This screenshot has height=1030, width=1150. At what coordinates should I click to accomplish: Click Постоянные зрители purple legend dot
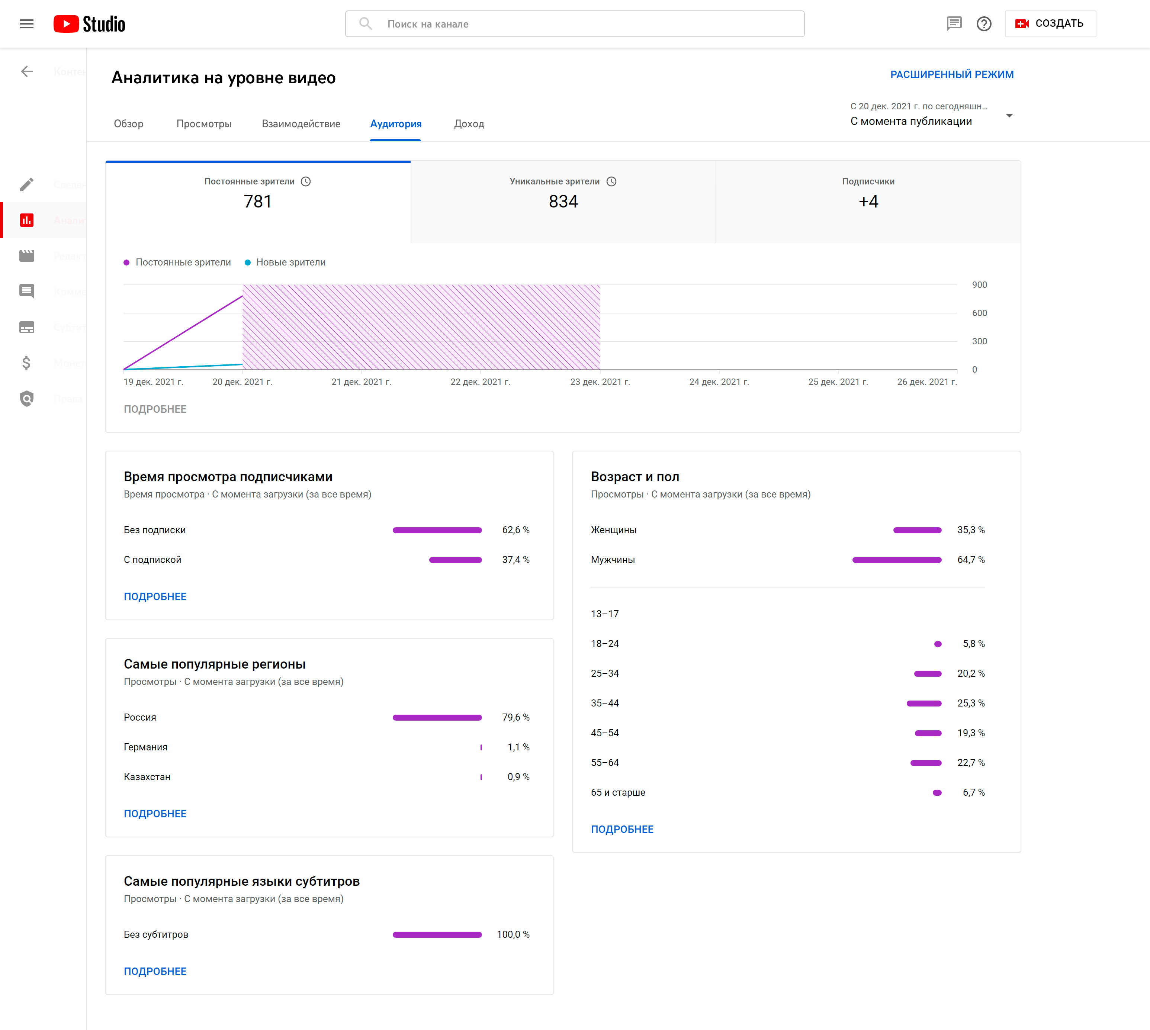[127, 263]
